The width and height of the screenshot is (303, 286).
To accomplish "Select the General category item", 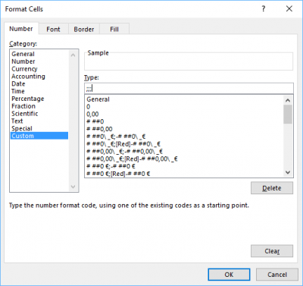I will tap(23, 54).
